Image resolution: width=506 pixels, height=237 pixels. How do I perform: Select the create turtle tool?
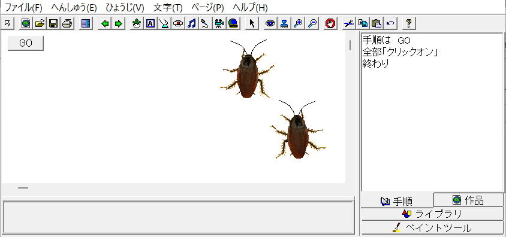[x=137, y=23]
